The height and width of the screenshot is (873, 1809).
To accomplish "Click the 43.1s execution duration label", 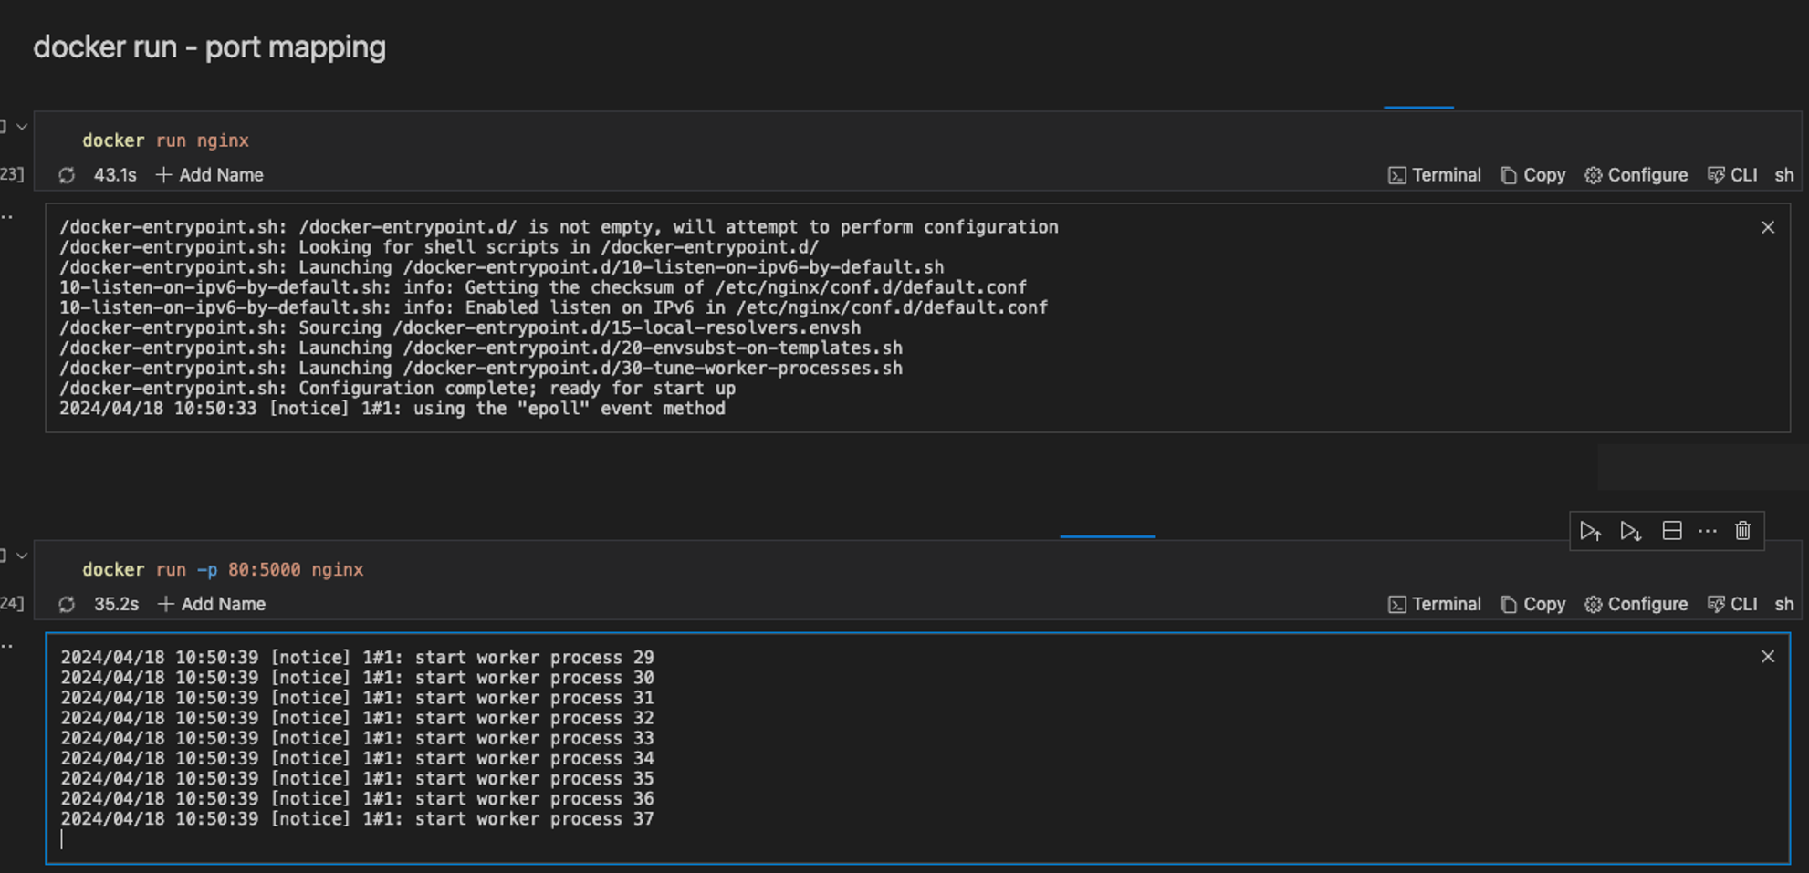I will (x=113, y=174).
